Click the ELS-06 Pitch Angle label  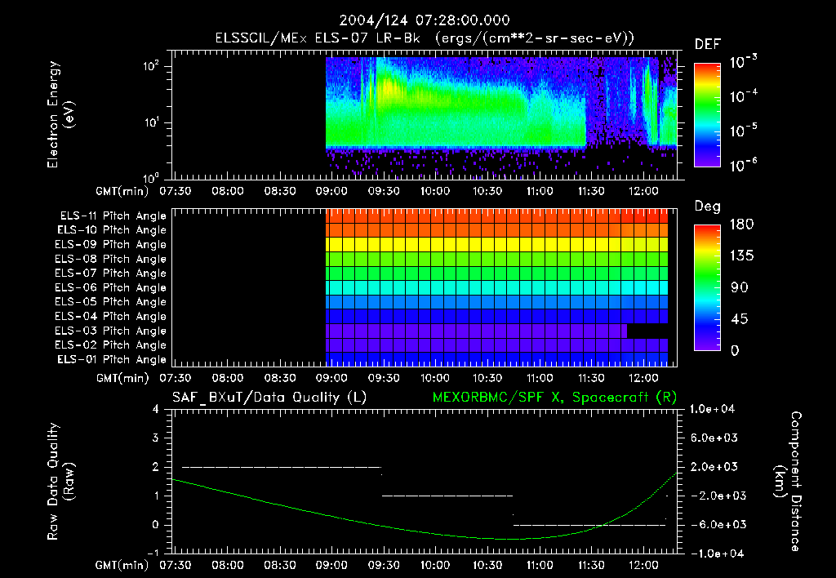coord(113,288)
